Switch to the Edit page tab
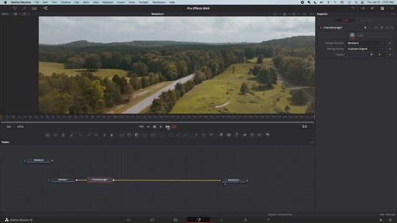This screenshot has width=397, height=223. (175, 220)
